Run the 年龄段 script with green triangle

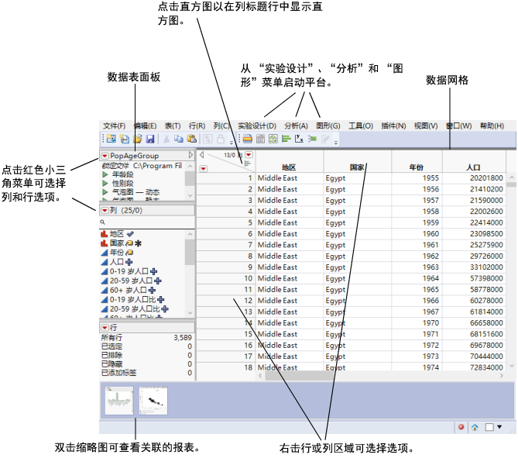[105, 174]
